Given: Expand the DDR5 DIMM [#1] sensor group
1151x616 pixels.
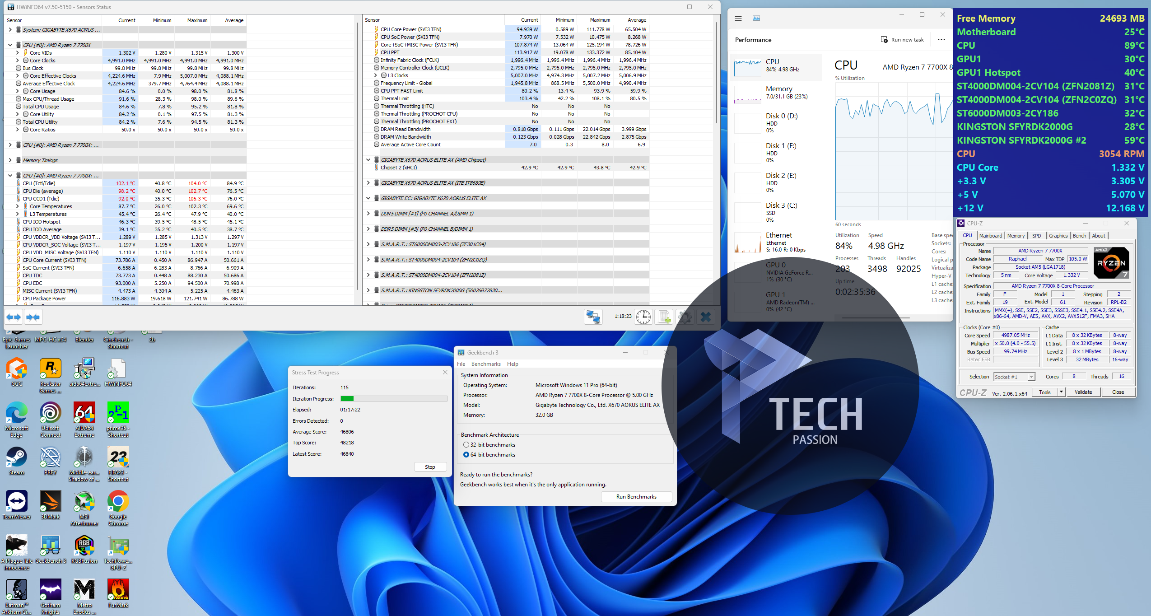Looking at the screenshot, I should click(x=368, y=214).
